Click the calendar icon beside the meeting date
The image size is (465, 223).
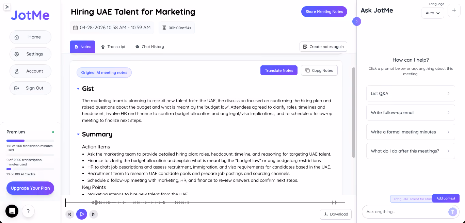click(75, 28)
